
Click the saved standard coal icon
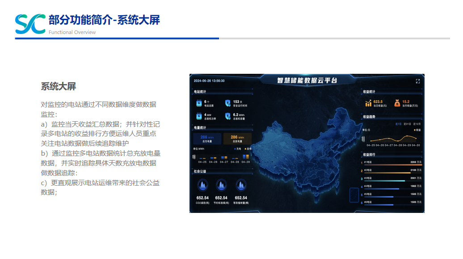coord(222,185)
